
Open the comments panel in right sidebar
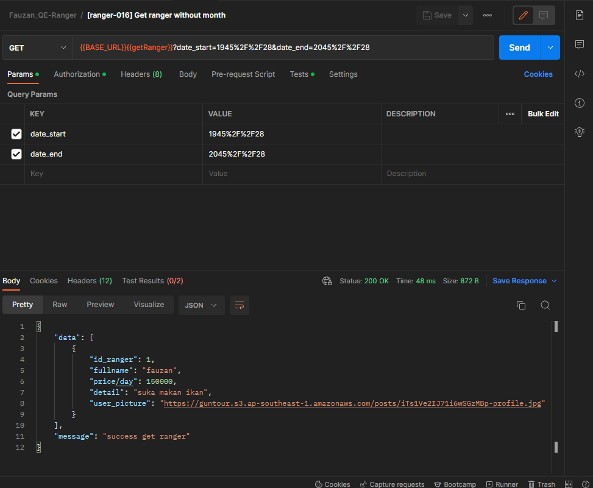pyautogui.click(x=578, y=44)
